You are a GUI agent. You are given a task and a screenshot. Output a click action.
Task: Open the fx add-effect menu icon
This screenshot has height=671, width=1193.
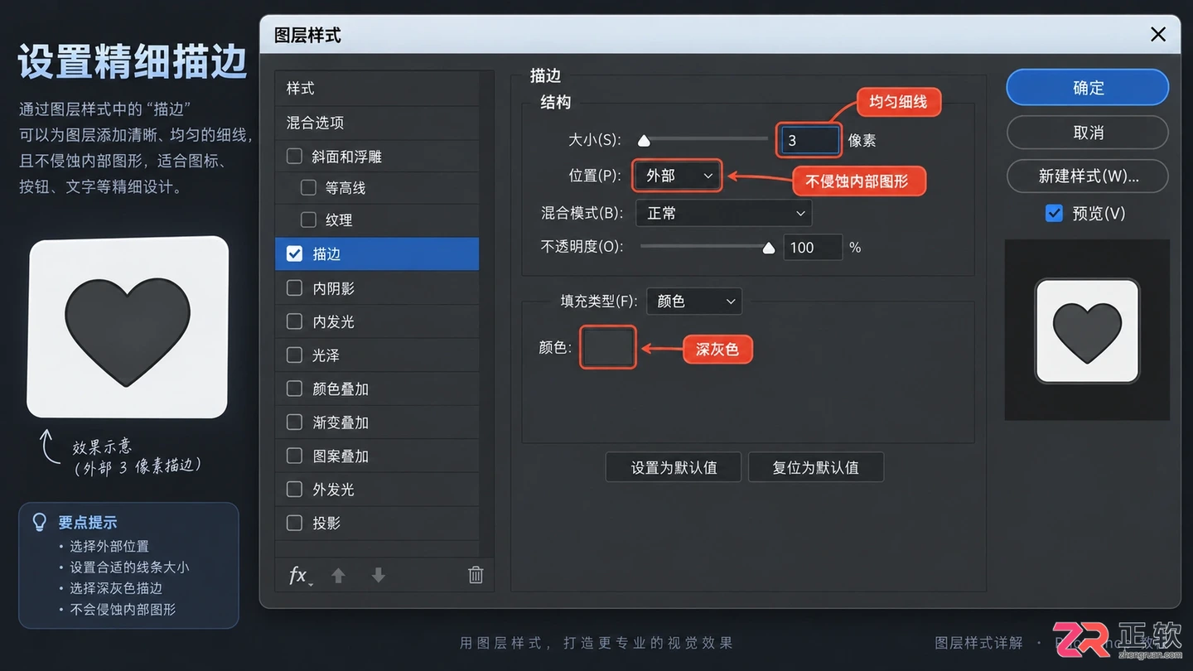click(x=300, y=576)
